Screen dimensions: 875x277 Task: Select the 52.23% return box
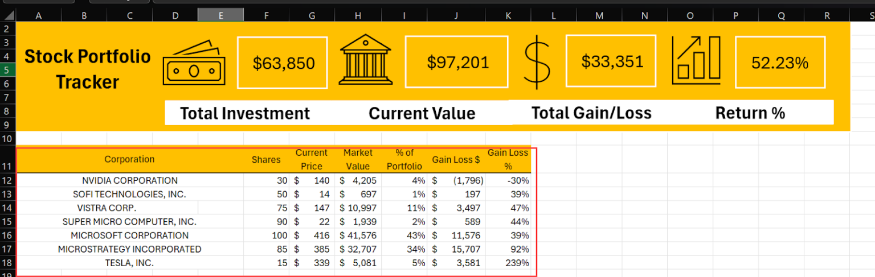pyautogui.click(x=780, y=63)
